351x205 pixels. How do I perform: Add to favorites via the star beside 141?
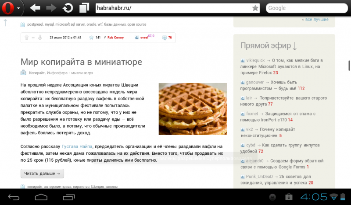click(x=91, y=38)
